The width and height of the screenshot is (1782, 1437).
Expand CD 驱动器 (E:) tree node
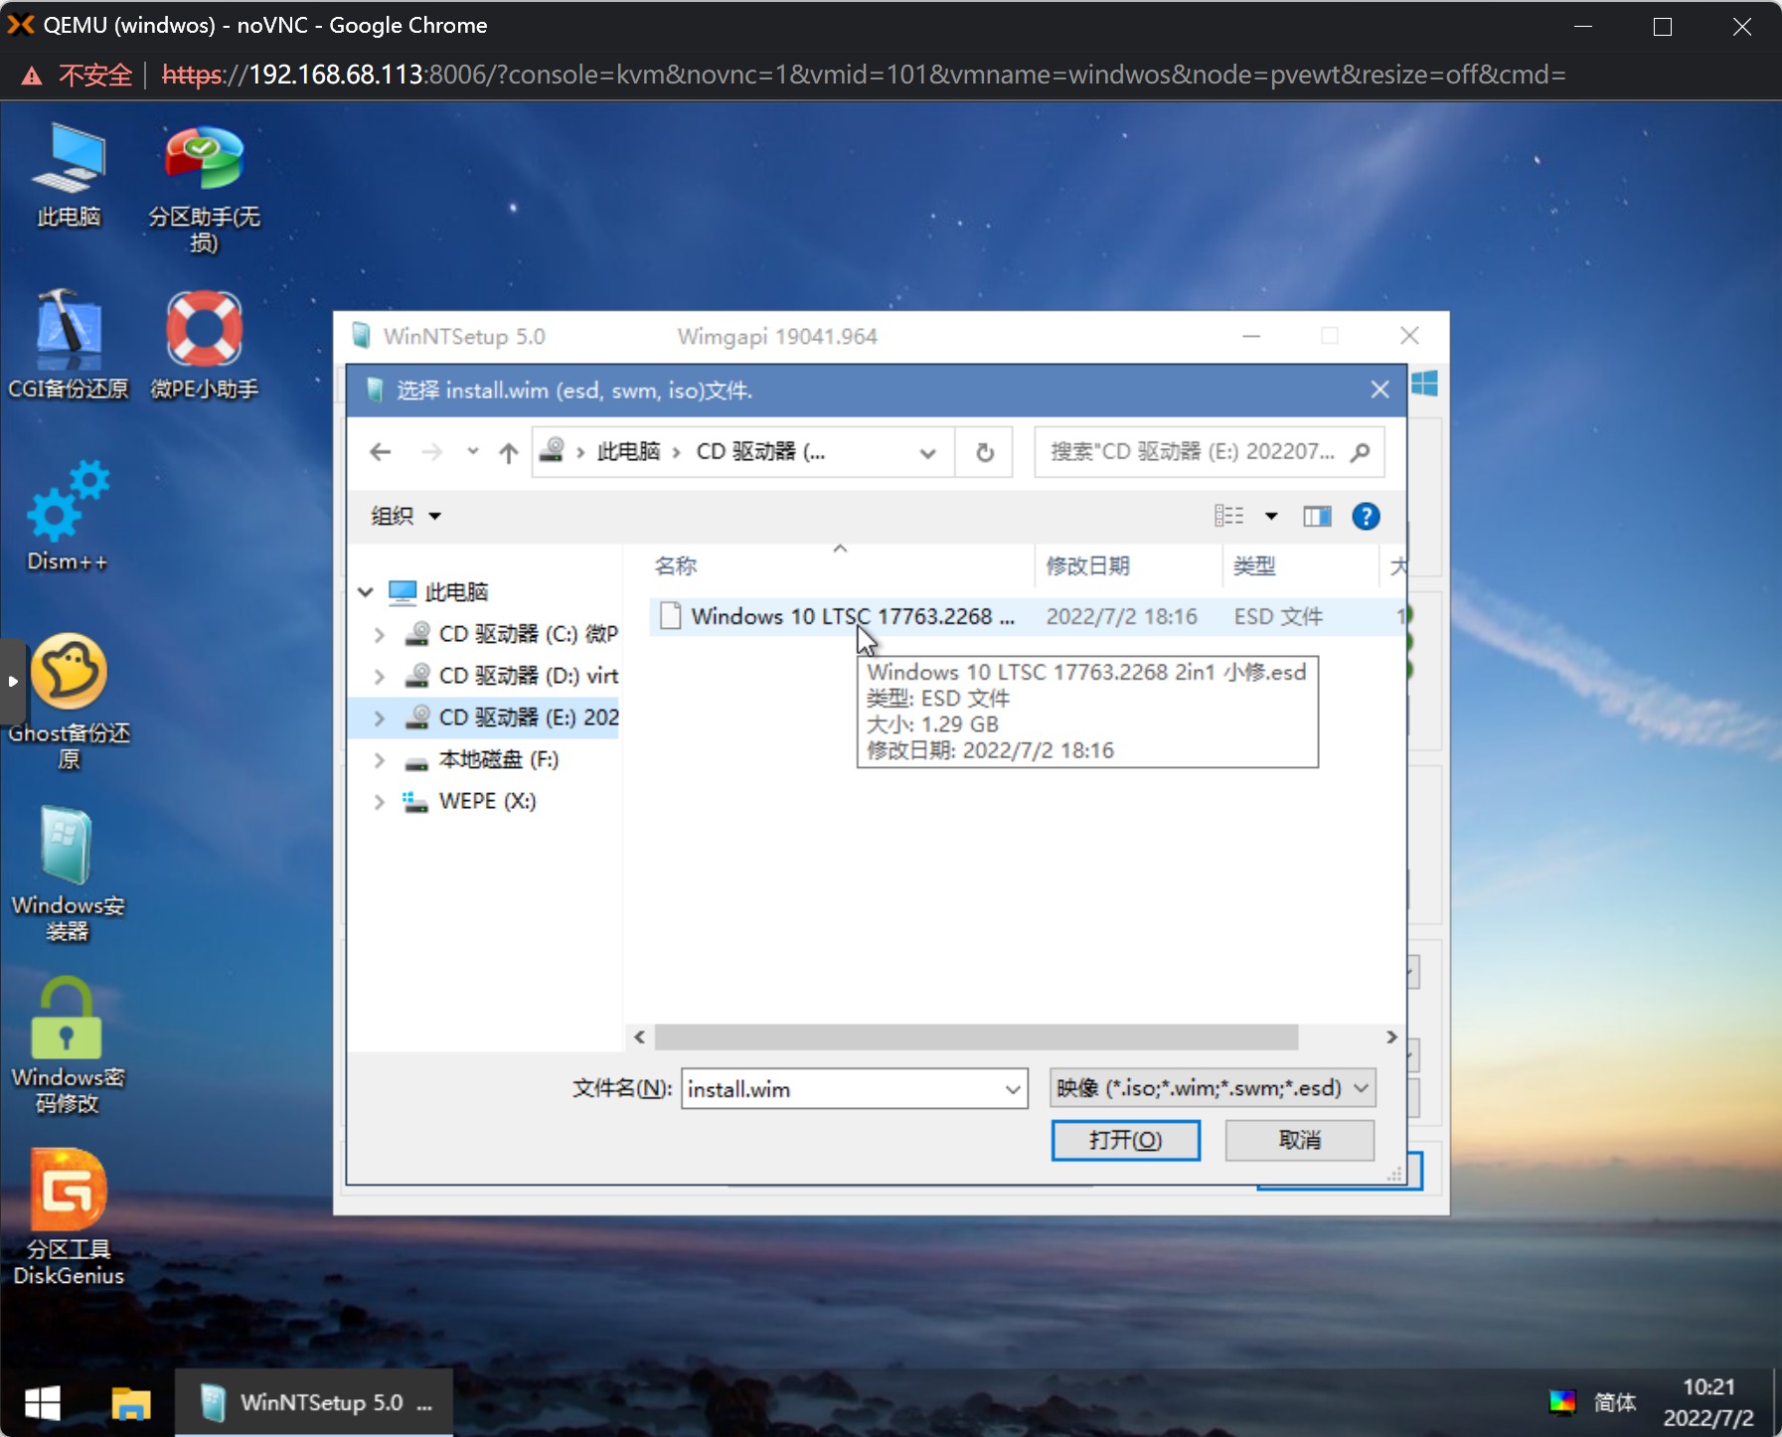[380, 718]
